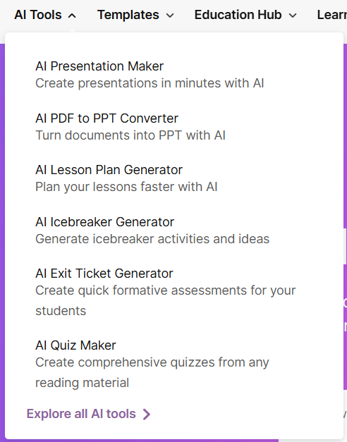Image resolution: width=347 pixels, height=442 pixels.
Task: Follow the Explore all AI tools link
Action: coord(81,414)
